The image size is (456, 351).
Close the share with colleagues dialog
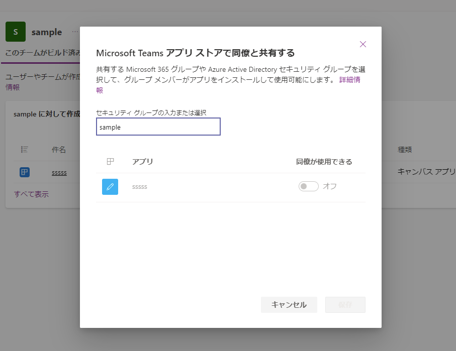tap(362, 44)
